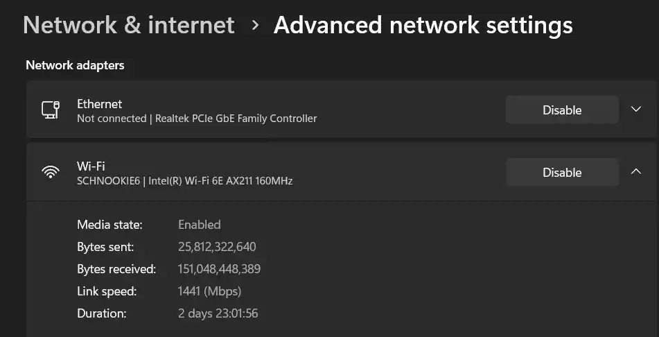Click the Bytes received label
The width and height of the screenshot is (659, 337).
tap(116, 269)
